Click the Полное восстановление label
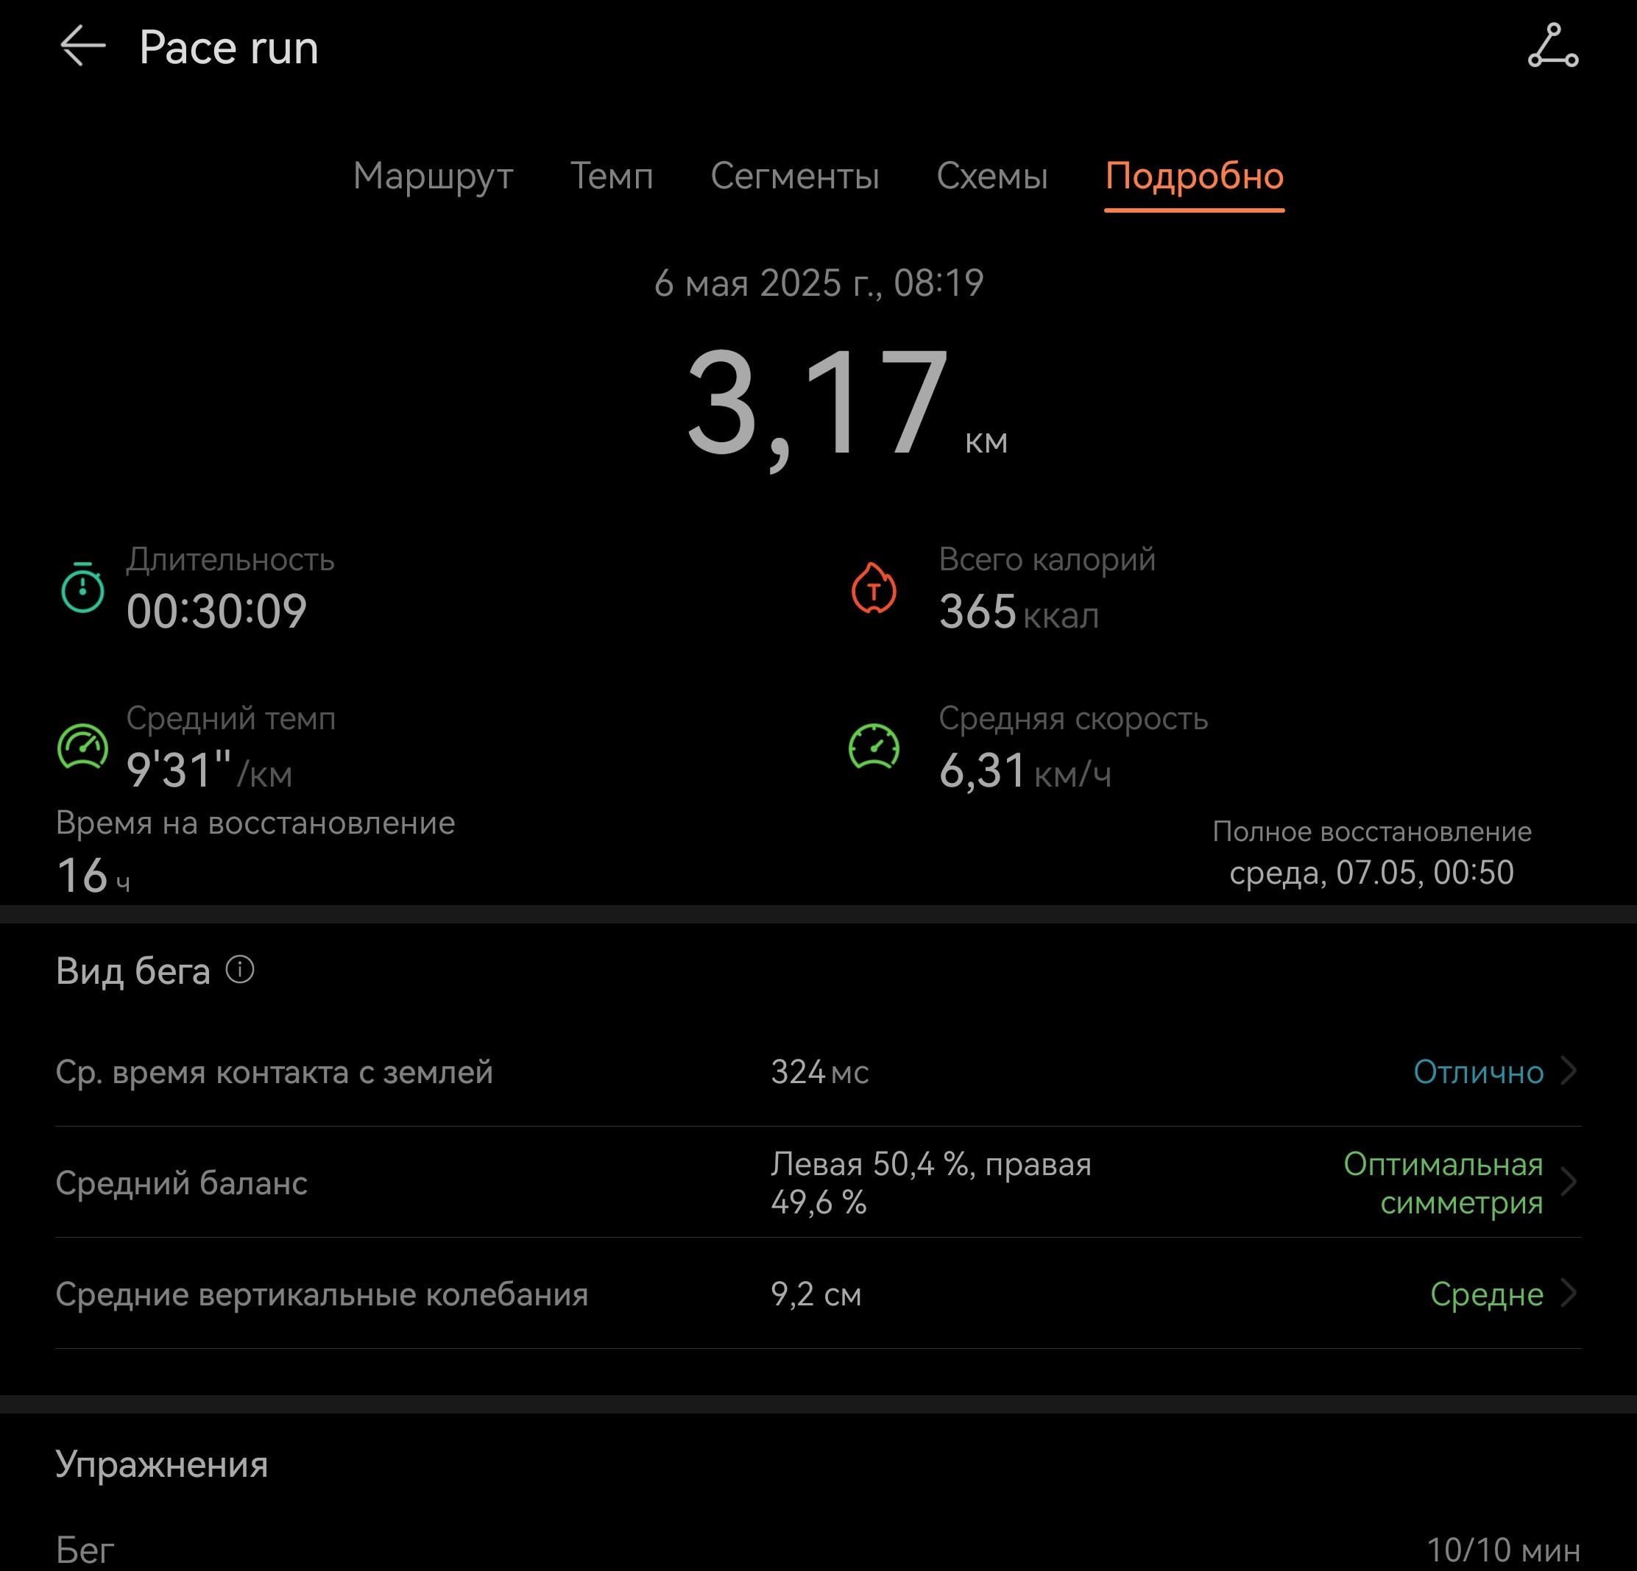Viewport: 1637px width, 1571px height. (1371, 831)
